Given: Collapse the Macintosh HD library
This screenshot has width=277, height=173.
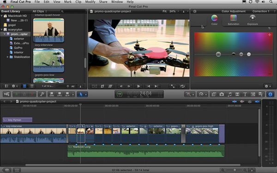Looking at the screenshot, I should coord(2,16).
